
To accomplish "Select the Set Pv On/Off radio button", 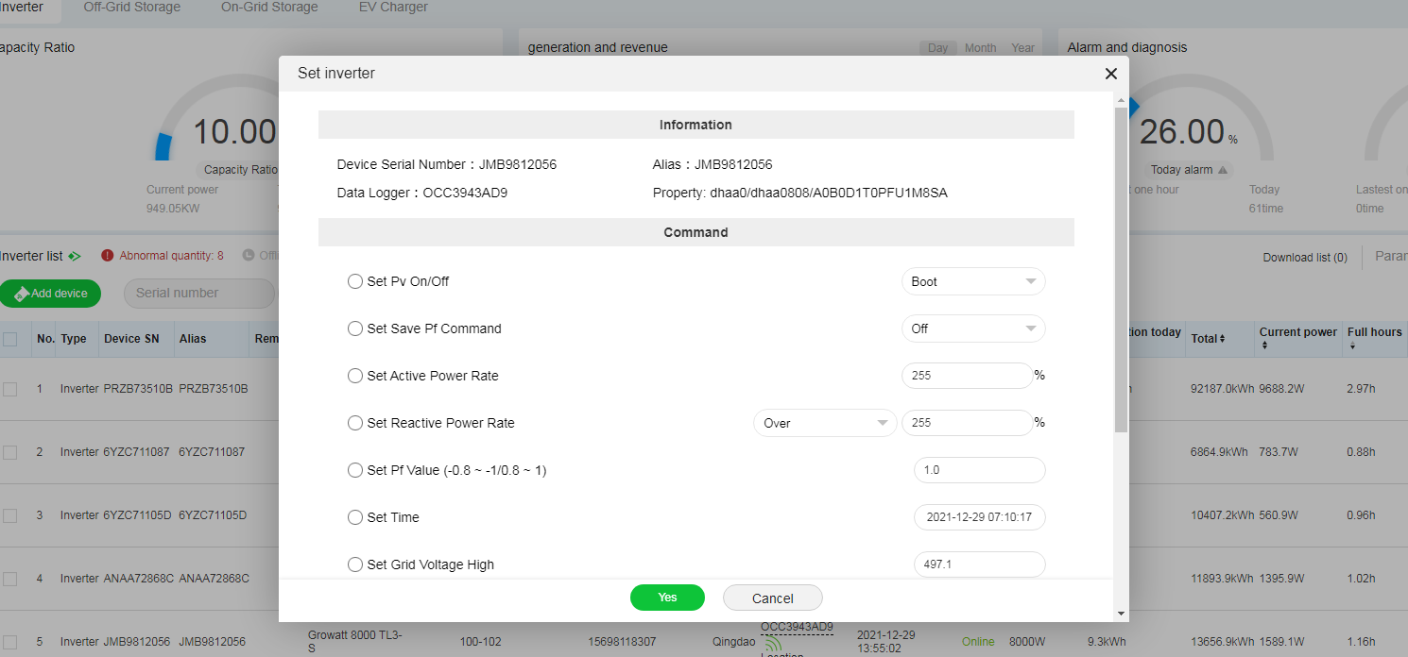I will point(355,281).
